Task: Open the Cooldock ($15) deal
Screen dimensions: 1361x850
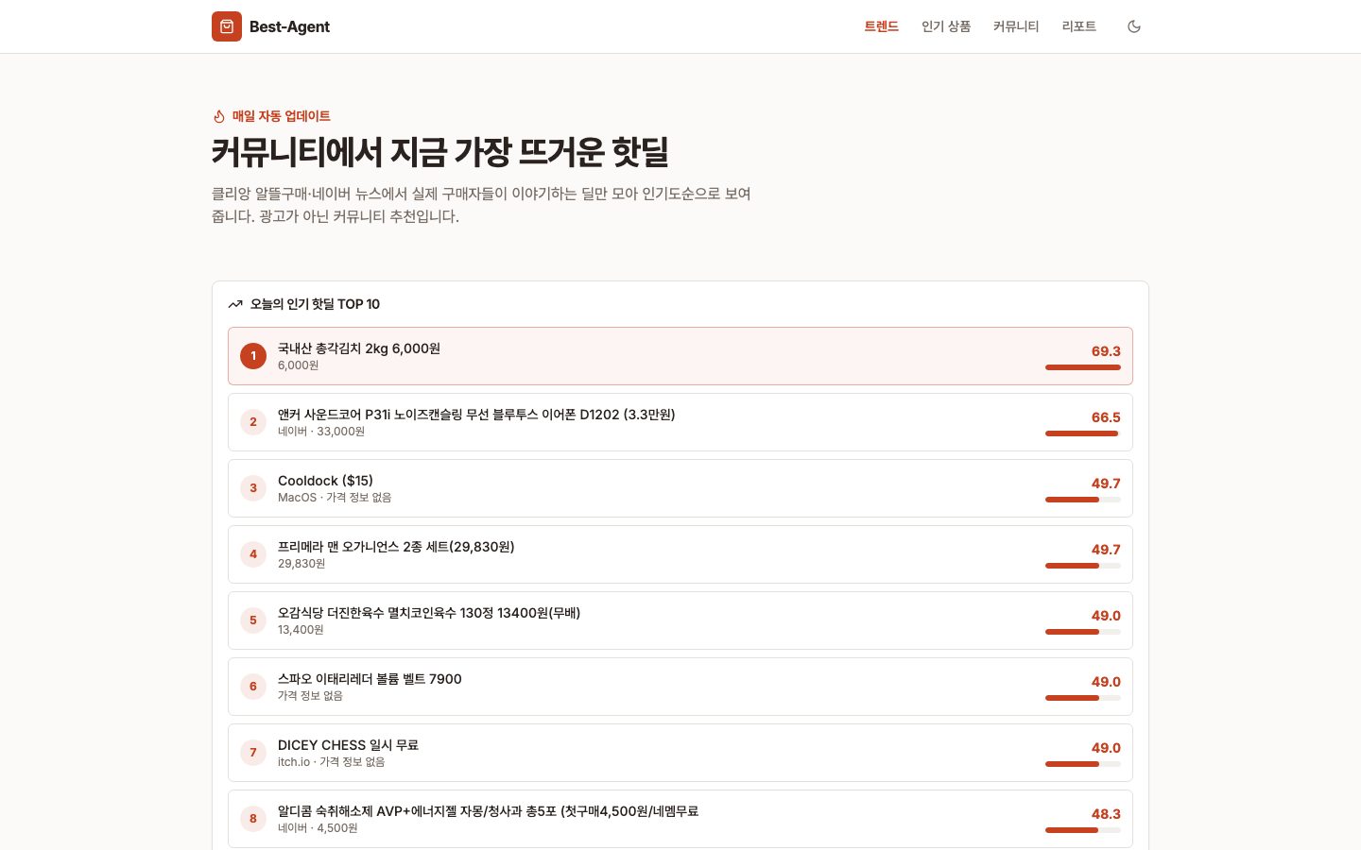Action: [x=680, y=488]
